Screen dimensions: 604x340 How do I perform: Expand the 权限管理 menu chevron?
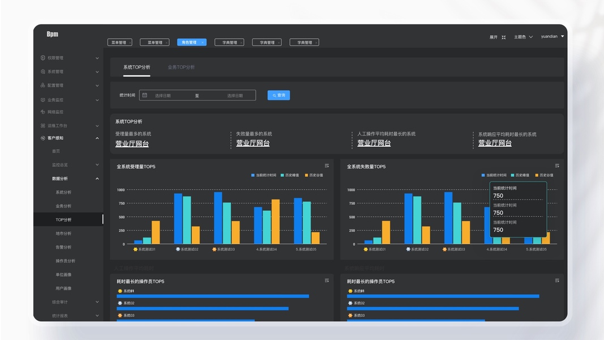tap(97, 58)
